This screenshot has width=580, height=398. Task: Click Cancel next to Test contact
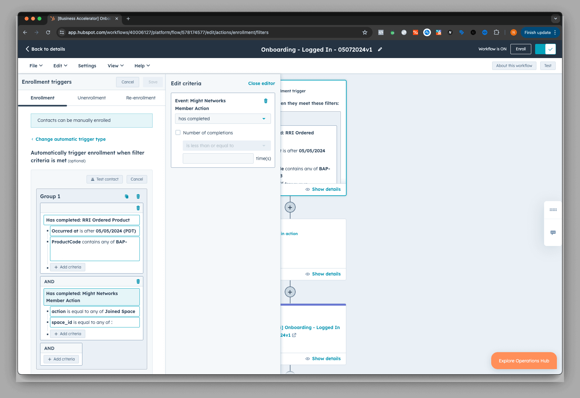pos(137,179)
